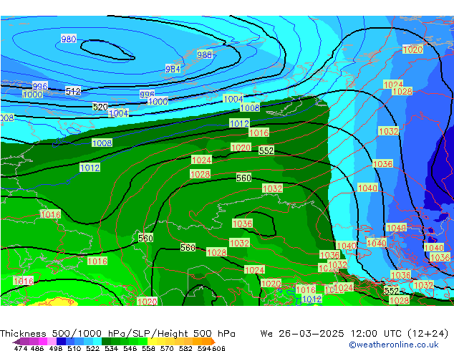Click the forecast date 'We 26-03-2025'

(x=302, y=333)
